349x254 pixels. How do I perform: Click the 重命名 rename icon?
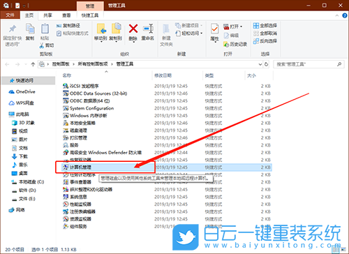click(x=148, y=29)
